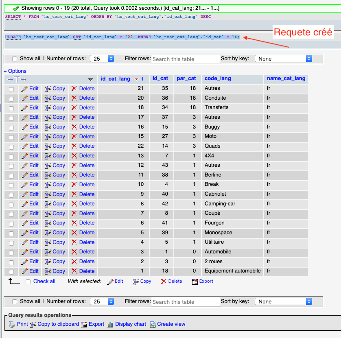Click the top Filter rows search field

pos(186,59)
